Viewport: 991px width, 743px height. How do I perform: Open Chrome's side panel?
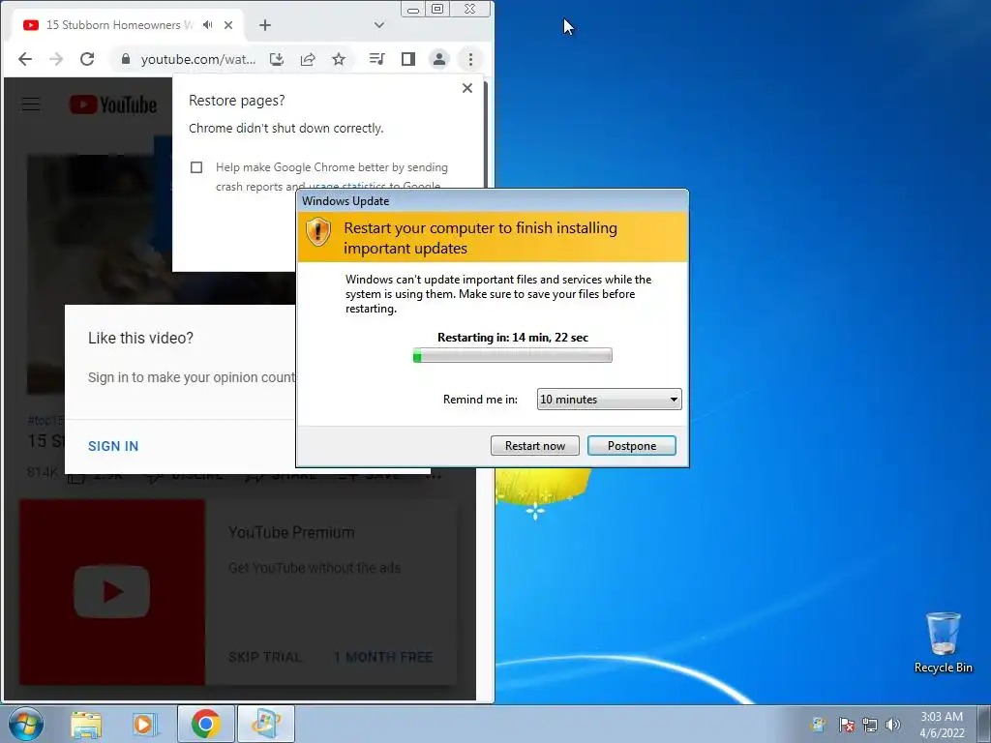[x=408, y=59]
